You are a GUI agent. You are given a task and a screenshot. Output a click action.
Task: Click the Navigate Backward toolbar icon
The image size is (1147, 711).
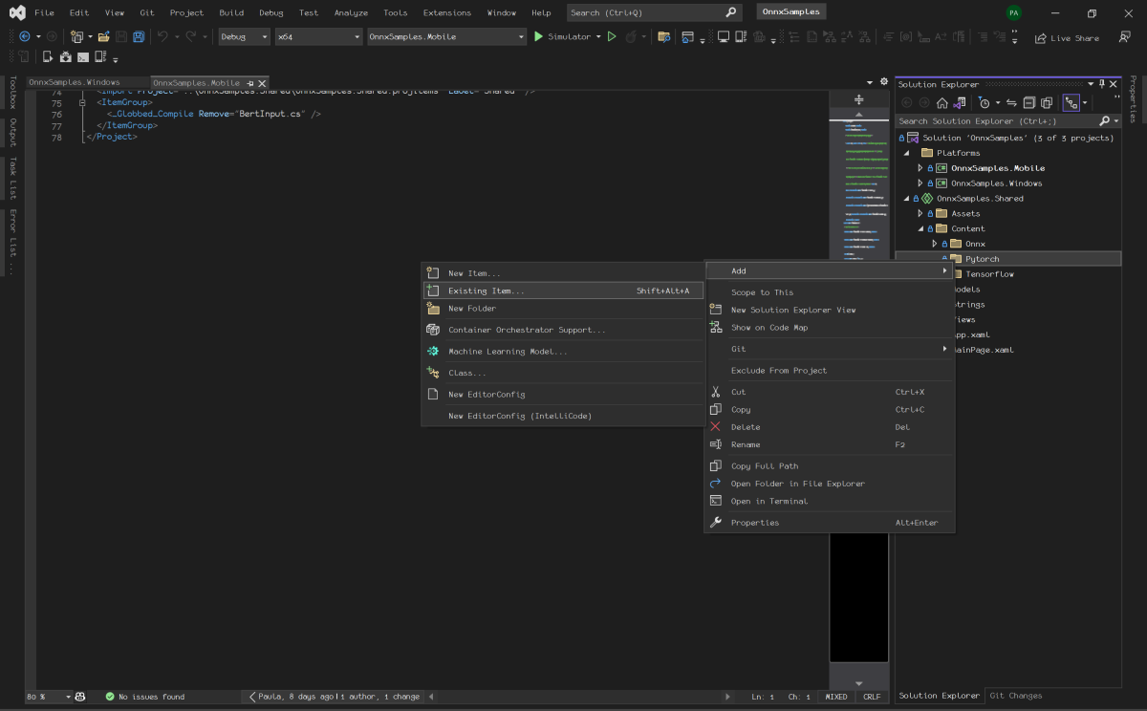(x=24, y=37)
